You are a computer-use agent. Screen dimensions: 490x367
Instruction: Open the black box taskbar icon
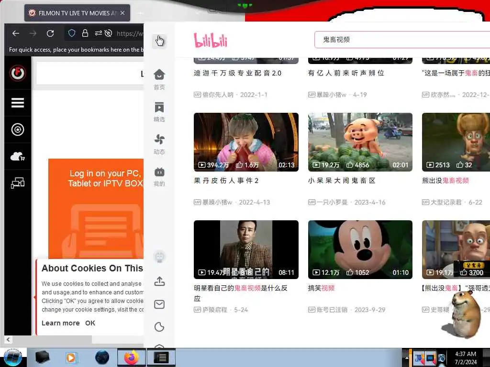(43, 357)
